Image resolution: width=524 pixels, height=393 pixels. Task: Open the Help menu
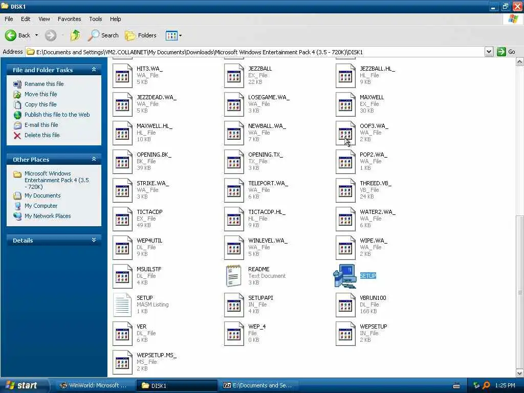coord(115,19)
